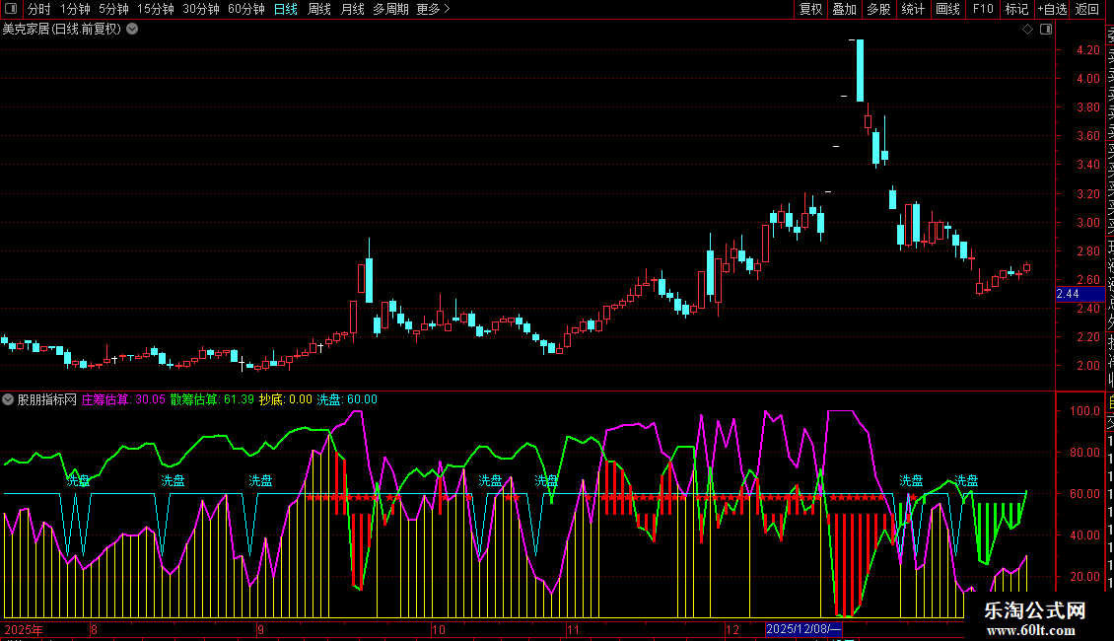Click the 叠加 overlay button

point(845,9)
